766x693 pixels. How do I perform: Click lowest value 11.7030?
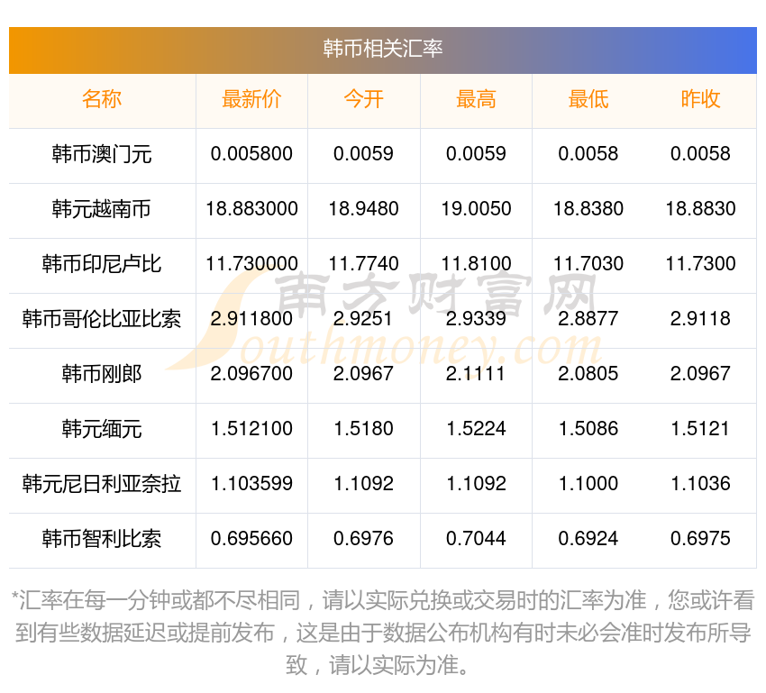(x=588, y=264)
